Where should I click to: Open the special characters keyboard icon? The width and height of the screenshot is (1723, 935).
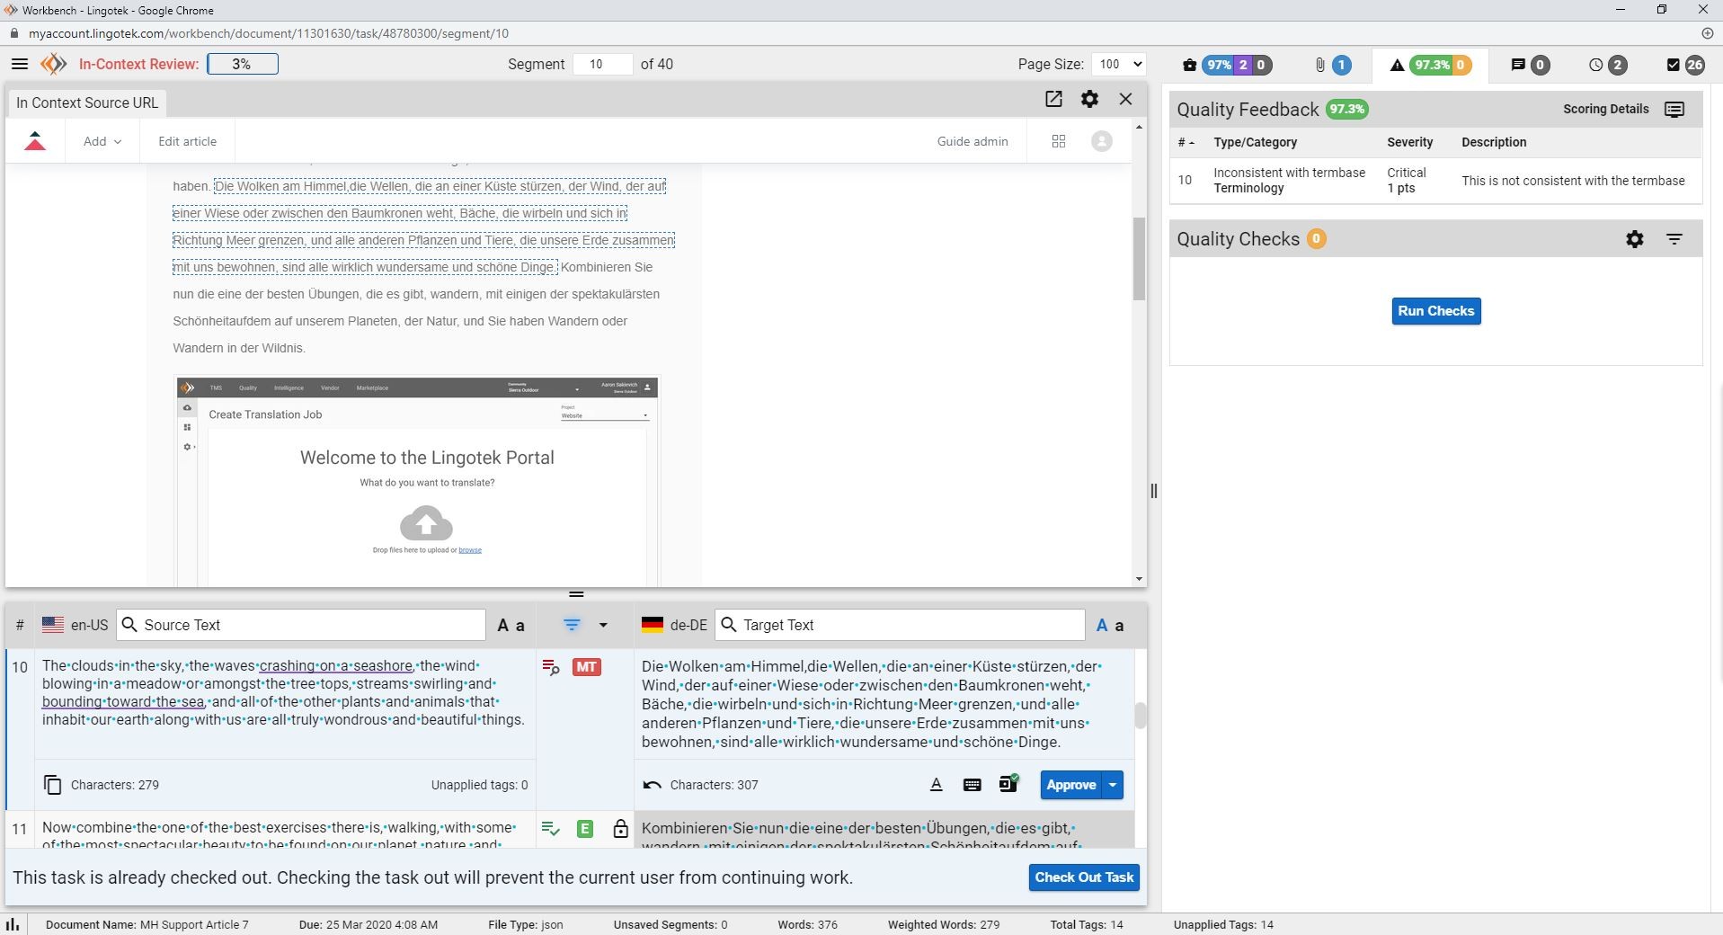(x=972, y=785)
